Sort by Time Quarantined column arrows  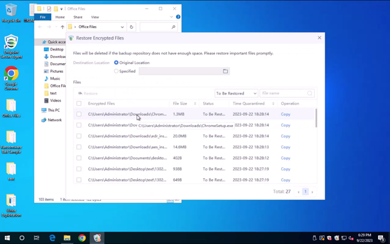[x=273, y=103]
